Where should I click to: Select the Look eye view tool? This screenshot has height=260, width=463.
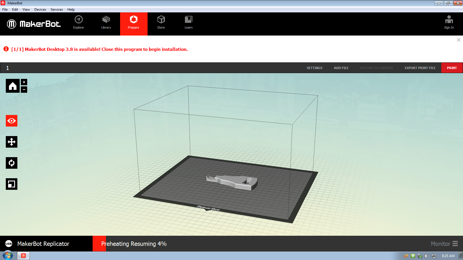click(x=12, y=121)
